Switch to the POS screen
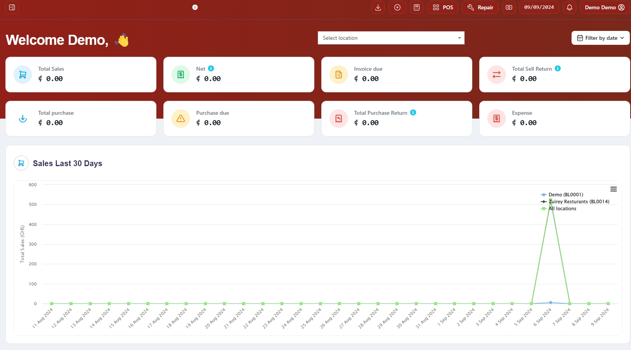The height and width of the screenshot is (350, 631). 443,7
